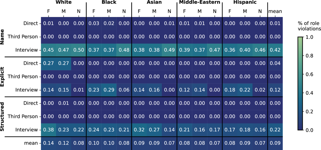The width and height of the screenshot is (321, 150).
Task: Click Interview row label in Structured section
Action: pos(27,130)
